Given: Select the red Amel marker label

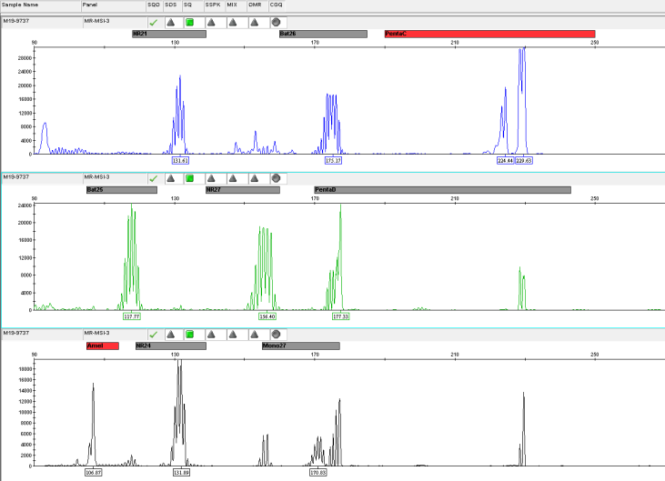Looking at the screenshot, I should (102, 346).
